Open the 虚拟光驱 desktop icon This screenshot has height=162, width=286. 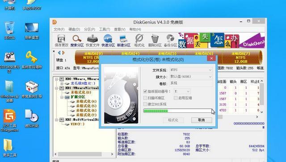click(x=32, y=118)
